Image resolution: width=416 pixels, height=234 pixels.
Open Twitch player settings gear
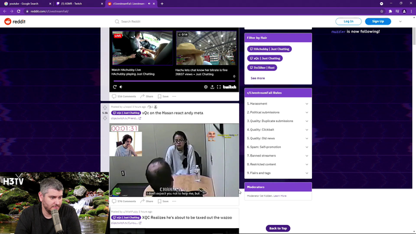[205, 86]
